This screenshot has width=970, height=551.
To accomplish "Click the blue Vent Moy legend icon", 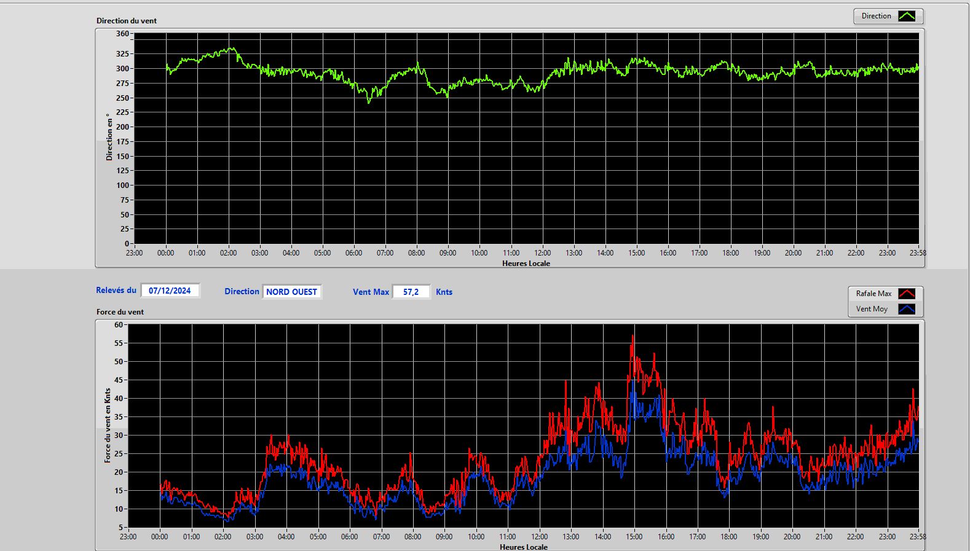I will 907,309.
